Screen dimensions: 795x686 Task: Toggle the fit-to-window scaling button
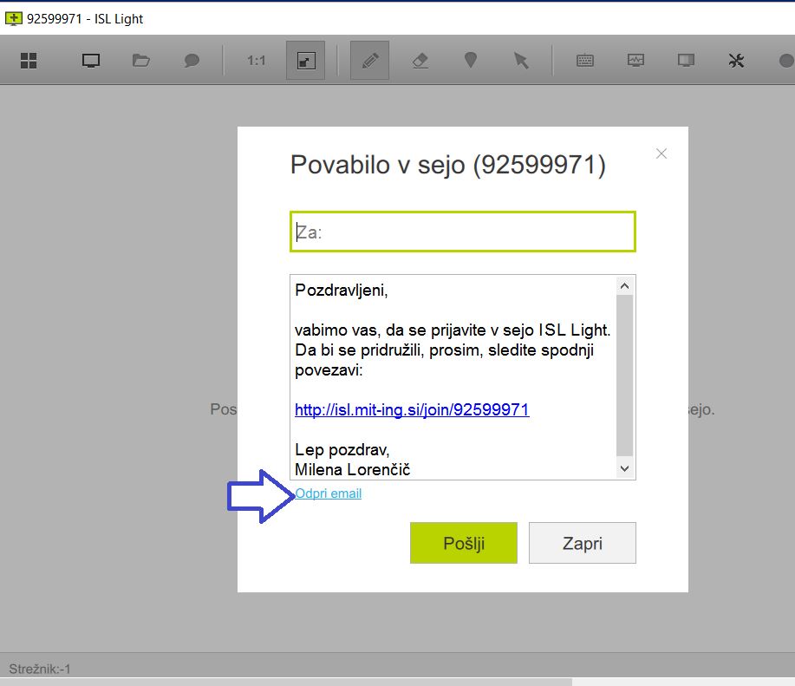click(x=306, y=61)
